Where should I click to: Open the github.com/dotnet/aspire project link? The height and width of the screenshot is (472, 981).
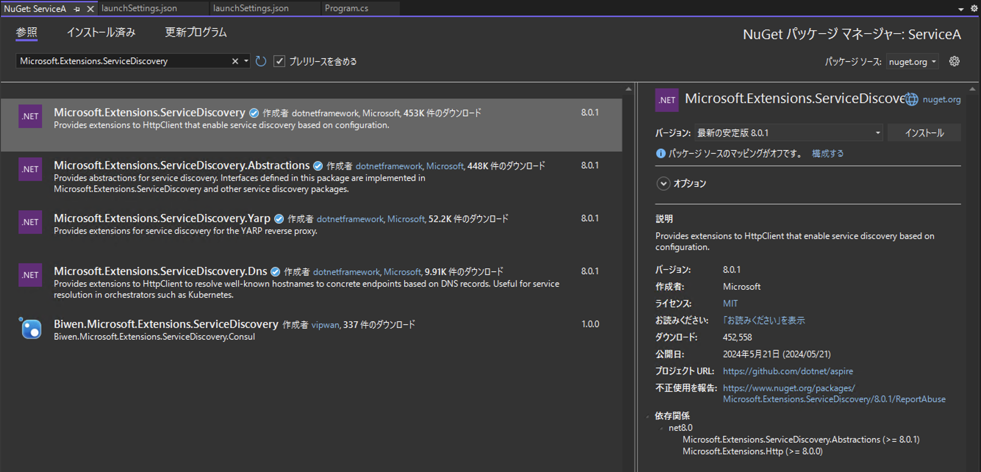(787, 371)
